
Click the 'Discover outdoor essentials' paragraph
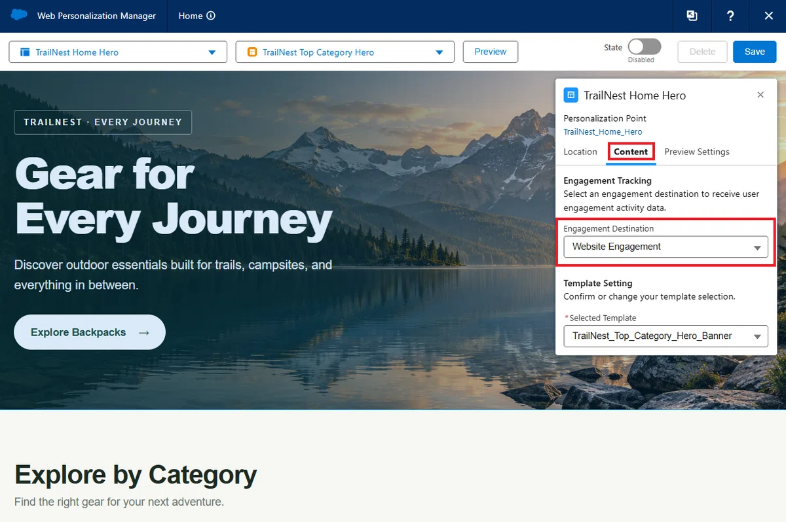coord(173,275)
